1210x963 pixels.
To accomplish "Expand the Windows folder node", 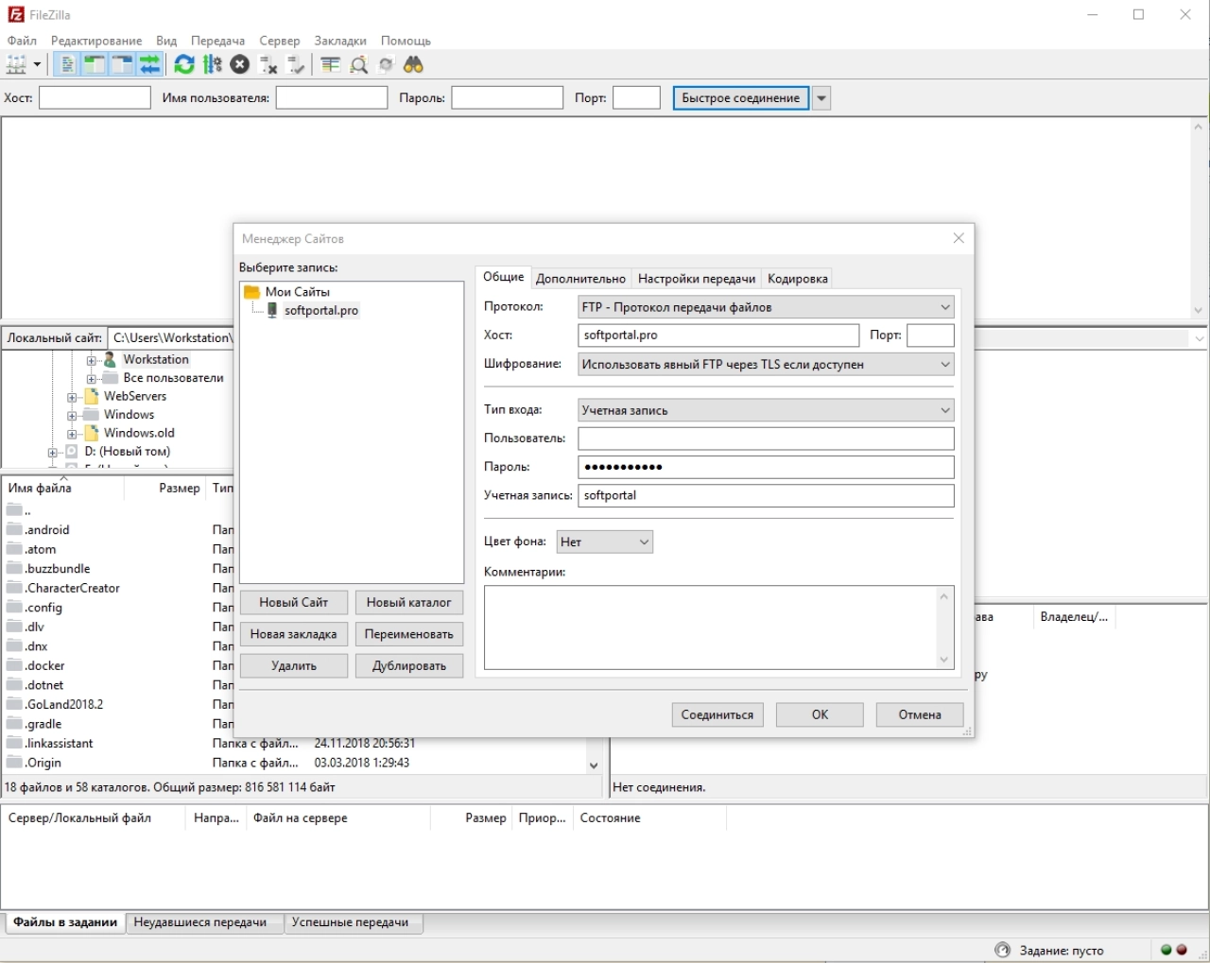I will (72, 415).
